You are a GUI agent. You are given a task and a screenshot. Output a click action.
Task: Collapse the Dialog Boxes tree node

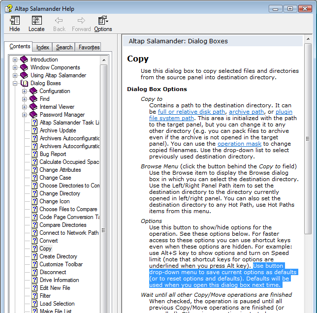tap(15, 83)
